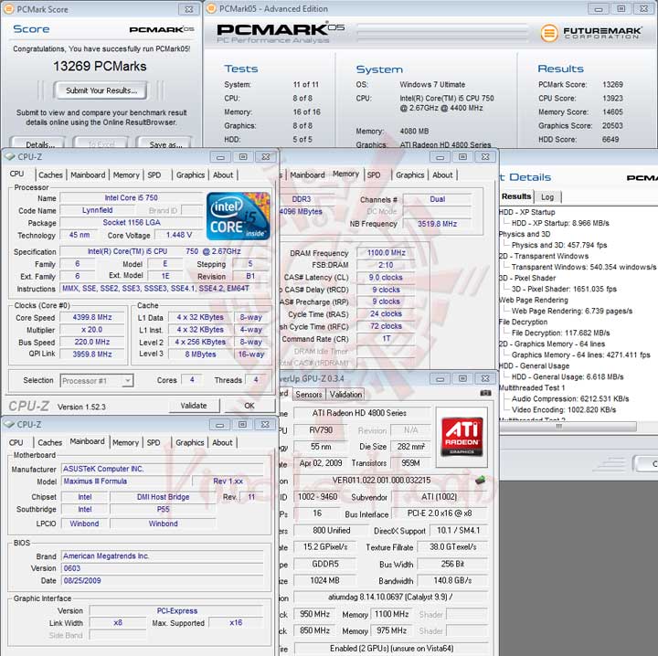The width and height of the screenshot is (658, 656).
Task: Open Caches tab in bottom CPU-Z window
Action: click(50, 442)
